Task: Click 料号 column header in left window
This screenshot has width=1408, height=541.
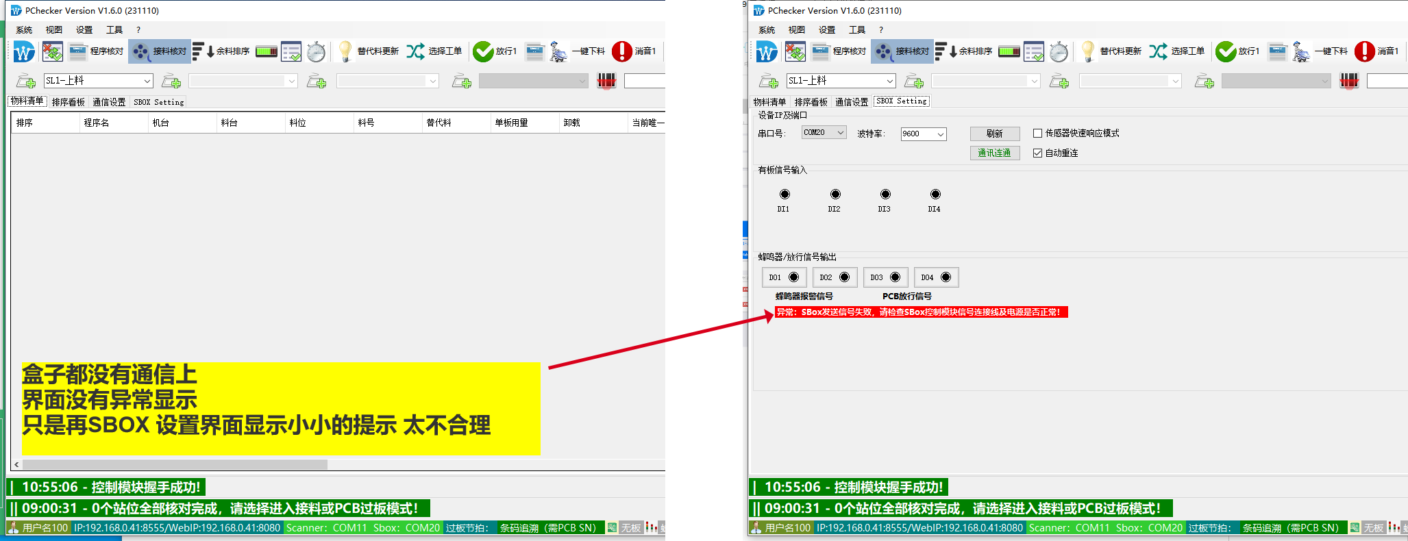Action: (366, 123)
